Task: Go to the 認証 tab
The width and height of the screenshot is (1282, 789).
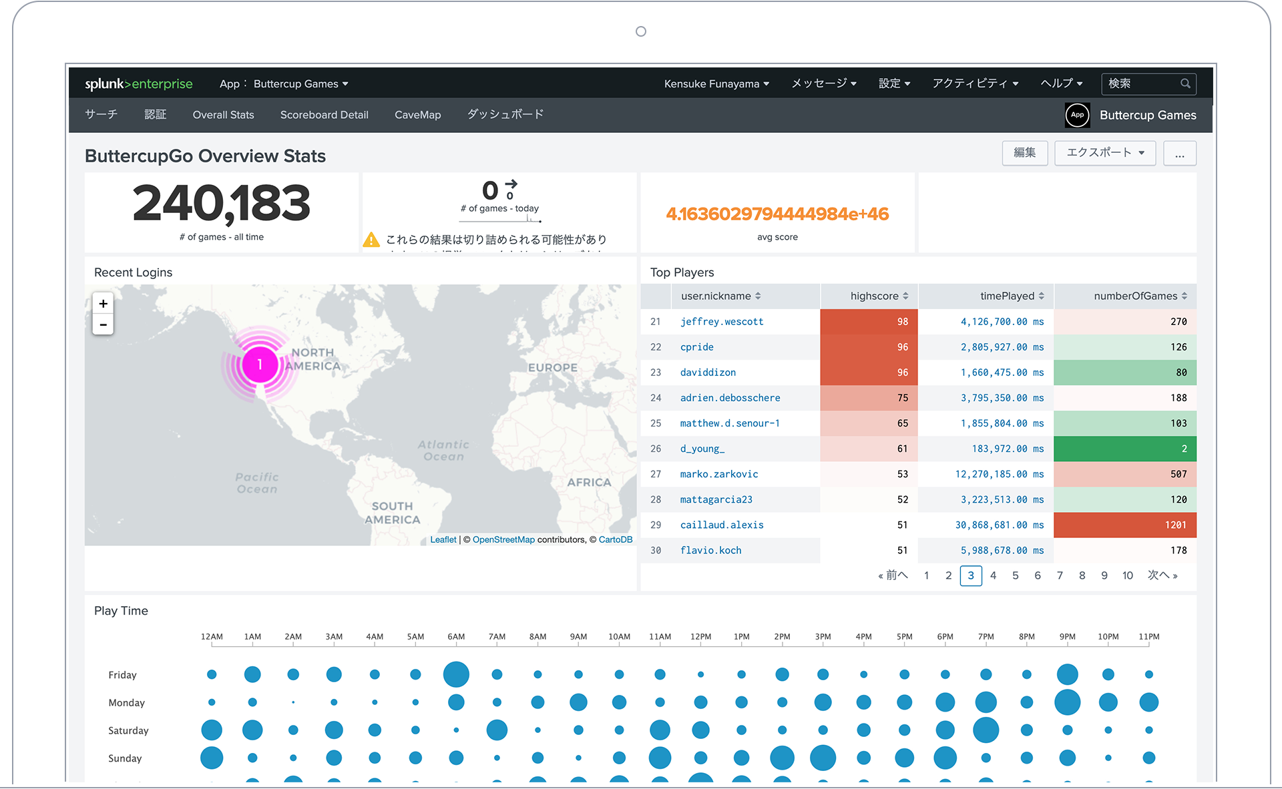Action: (x=156, y=115)
